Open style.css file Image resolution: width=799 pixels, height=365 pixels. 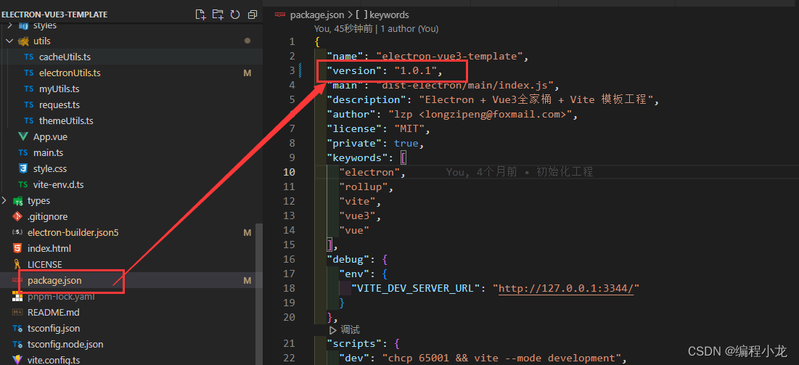50,168
